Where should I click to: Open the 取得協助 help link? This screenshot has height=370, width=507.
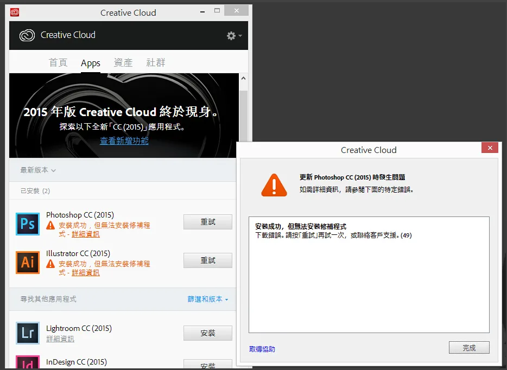click(x=262, y=349)
